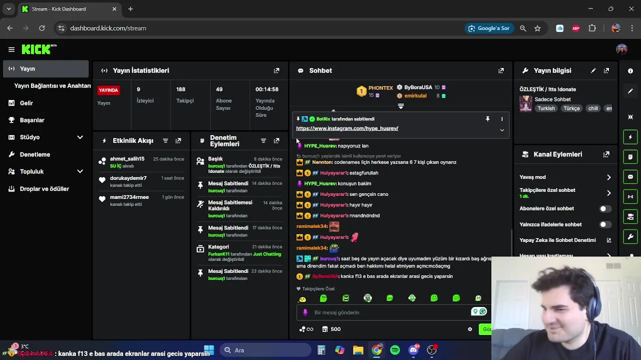Viewport: 641px width, 360px height.
Task: Pop out the Yayın İstatistikleri panel
Action: (276, 70)
